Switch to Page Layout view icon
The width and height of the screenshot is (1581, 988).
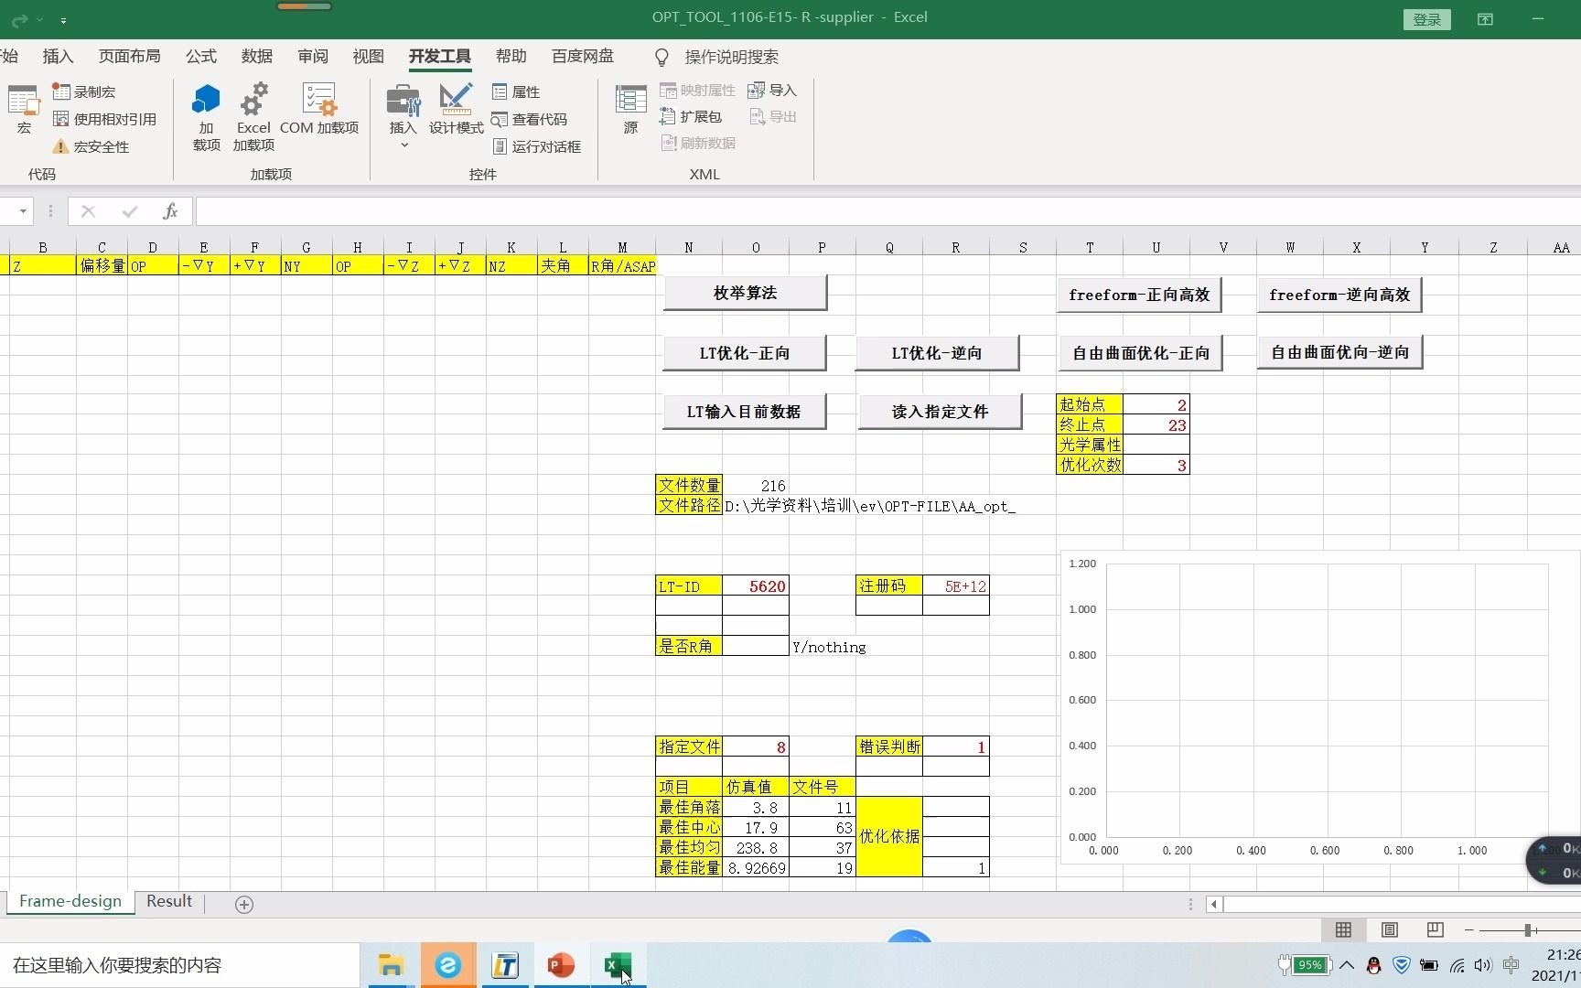(x=1389, y=929)
